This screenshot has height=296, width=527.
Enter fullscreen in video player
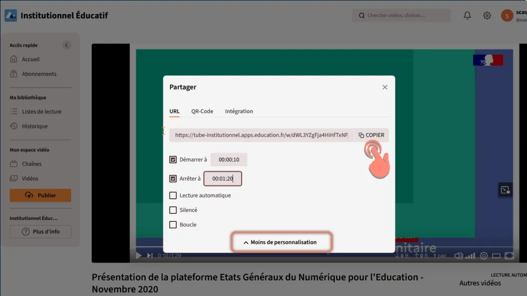tap(510, 256)
